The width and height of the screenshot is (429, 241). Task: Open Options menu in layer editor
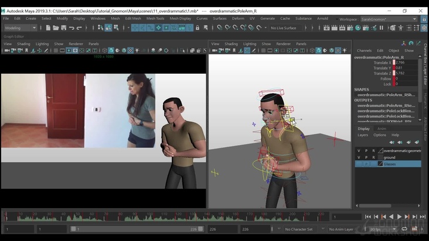[380, 135]
